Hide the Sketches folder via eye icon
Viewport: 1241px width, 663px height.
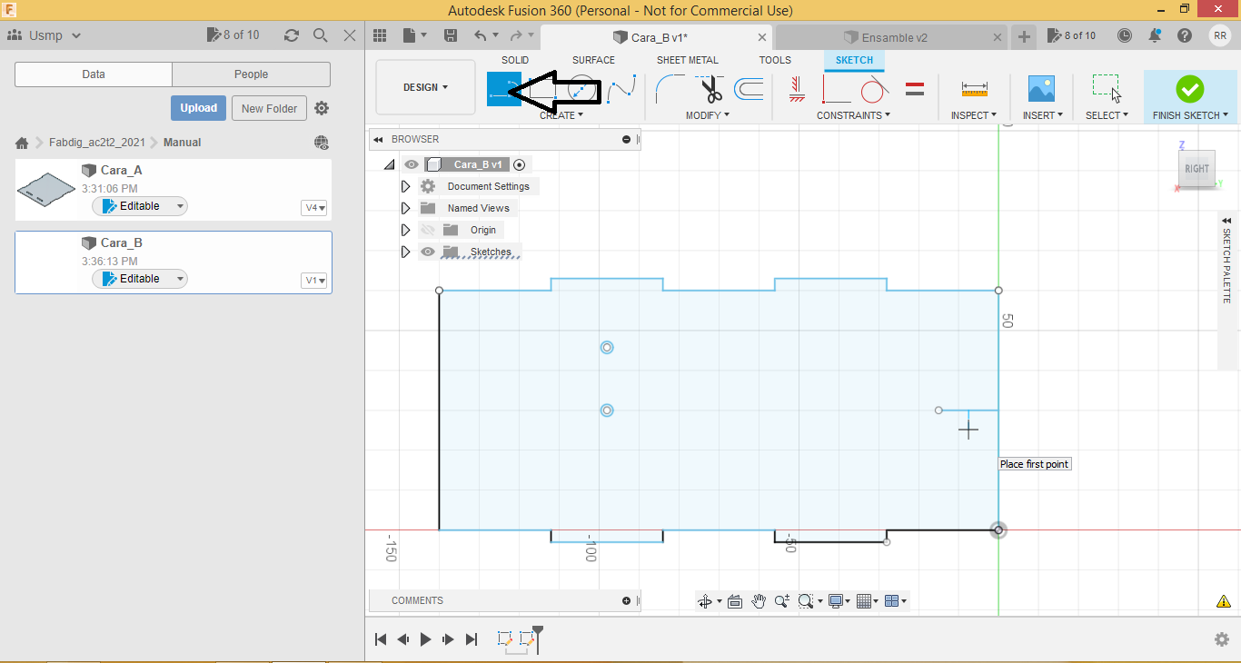point(427,252)
